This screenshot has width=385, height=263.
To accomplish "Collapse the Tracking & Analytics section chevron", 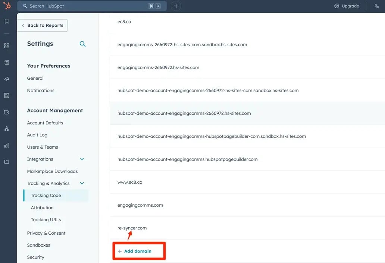I will coord(82,183).
